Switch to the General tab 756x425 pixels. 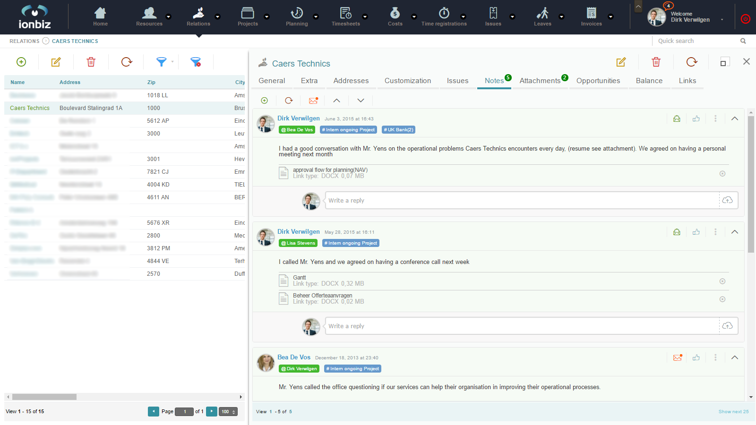coord(272,81)
